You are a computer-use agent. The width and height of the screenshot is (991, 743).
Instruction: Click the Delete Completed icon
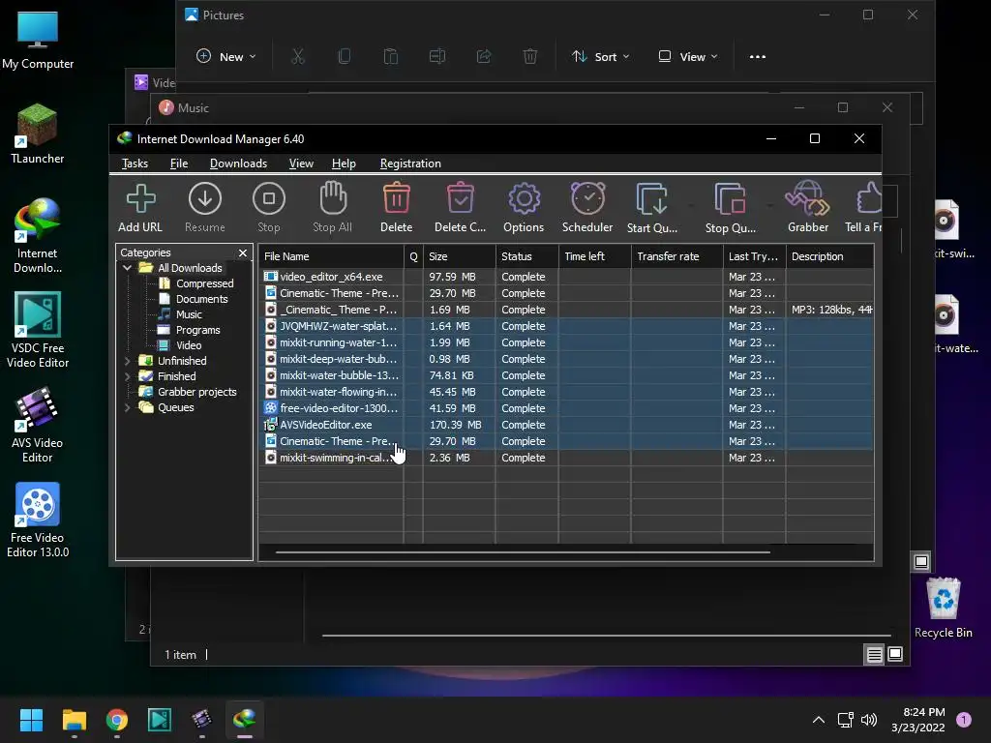[x=460, y=207]
